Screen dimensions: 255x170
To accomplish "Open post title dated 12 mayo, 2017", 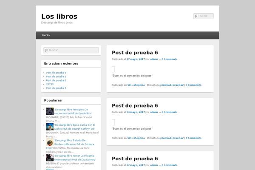I will coord(135,159).
